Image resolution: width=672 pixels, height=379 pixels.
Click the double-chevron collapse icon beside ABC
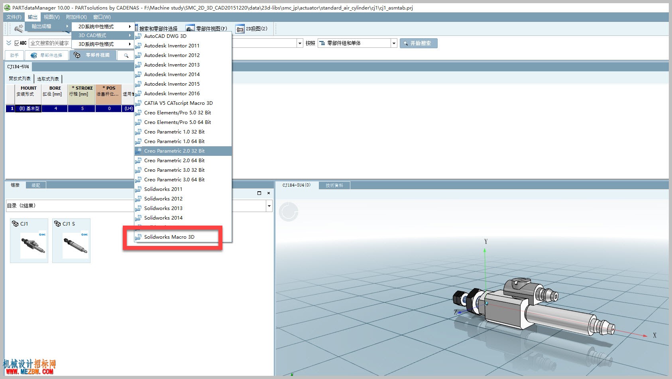[x=9, y=43]
